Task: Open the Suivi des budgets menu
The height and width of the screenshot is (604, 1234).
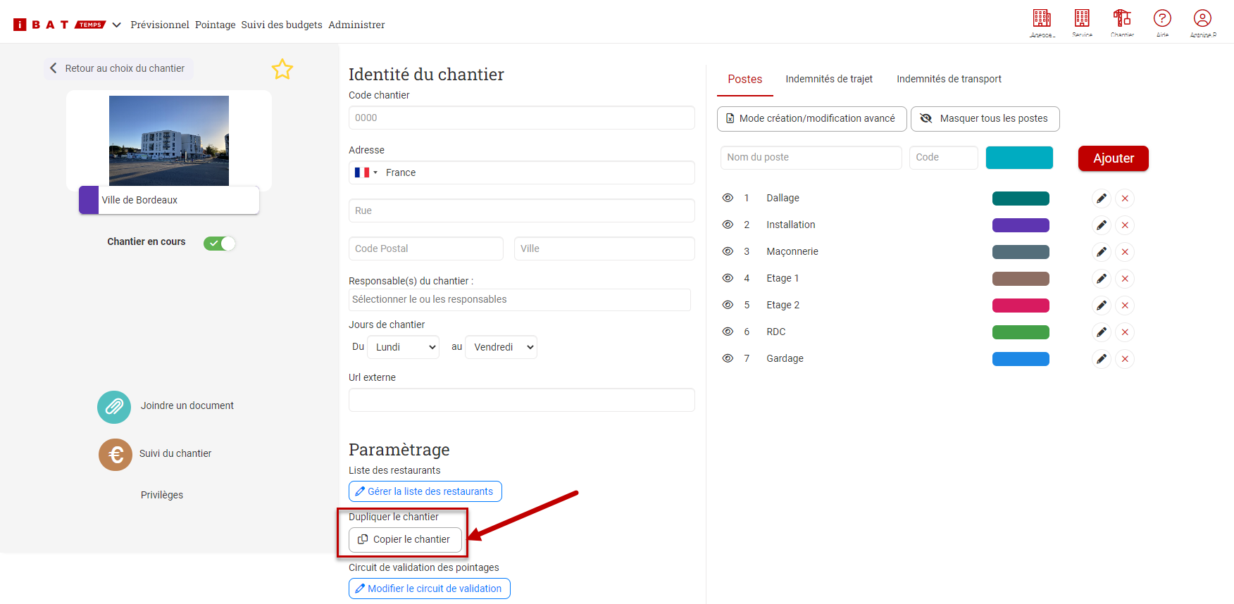Action: tap(282, 25)
